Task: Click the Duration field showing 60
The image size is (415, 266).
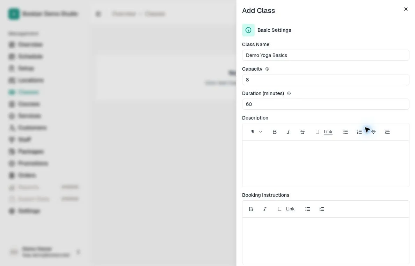Action: click(326, 104)
